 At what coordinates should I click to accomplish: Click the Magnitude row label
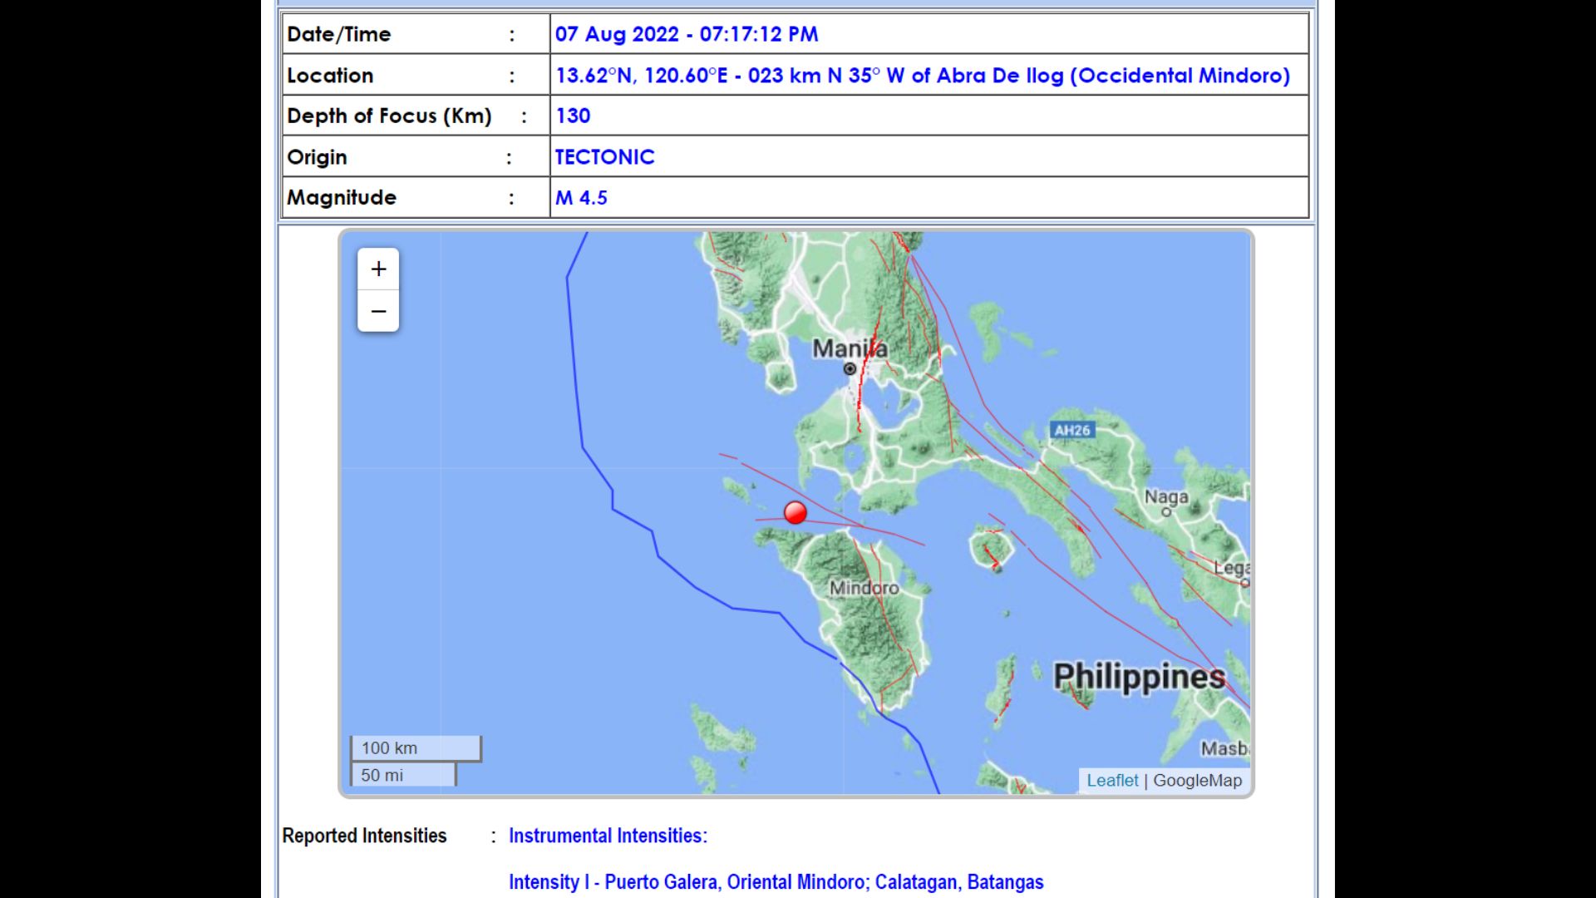(342, 198)
